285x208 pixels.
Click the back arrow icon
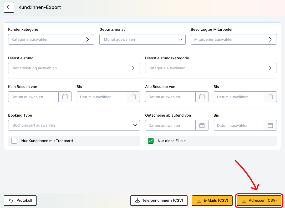pyautogui.click(x=9, y=7)
